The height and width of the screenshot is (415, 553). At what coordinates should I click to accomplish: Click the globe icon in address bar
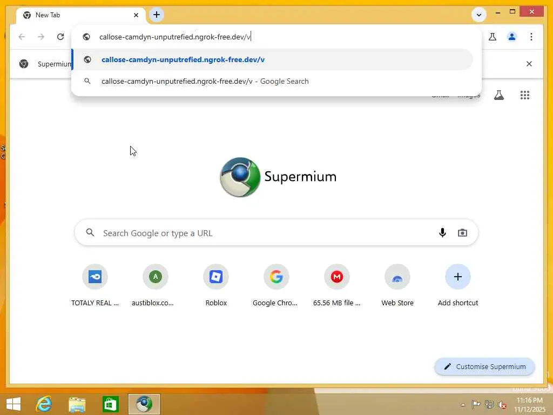coord(86,37)
